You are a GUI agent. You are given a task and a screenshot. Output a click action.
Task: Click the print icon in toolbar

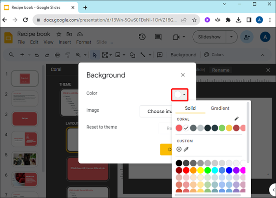(x=58, y=55)
